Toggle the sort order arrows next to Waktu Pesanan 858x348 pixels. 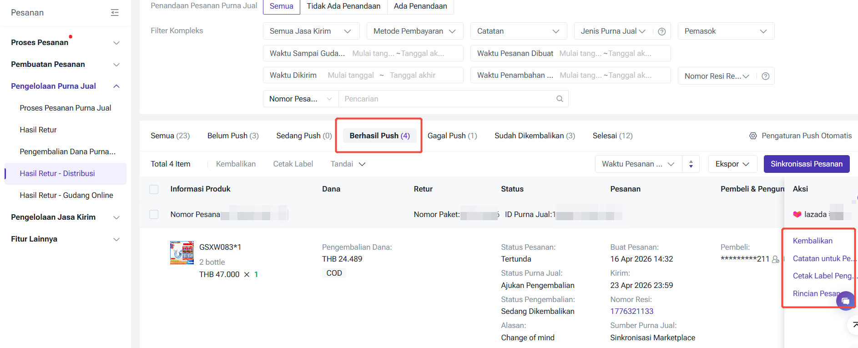tap(691, 164)
